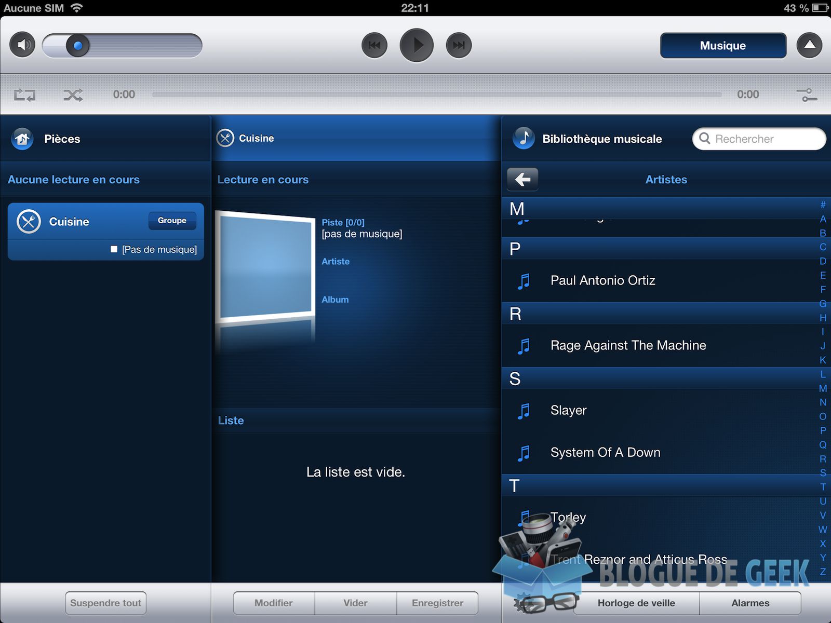831x623 pixels.
Task: Click the Piste [0/0] label
Action: click(x=343, y=222)
